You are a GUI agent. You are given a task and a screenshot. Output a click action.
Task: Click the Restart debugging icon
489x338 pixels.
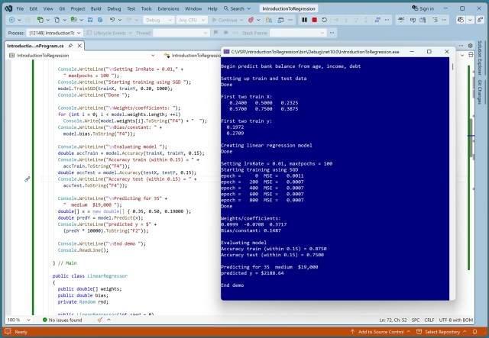pyautogui.click(x=325, y=20)
